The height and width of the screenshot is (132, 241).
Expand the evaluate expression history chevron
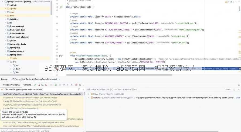(x=239, y=90)
